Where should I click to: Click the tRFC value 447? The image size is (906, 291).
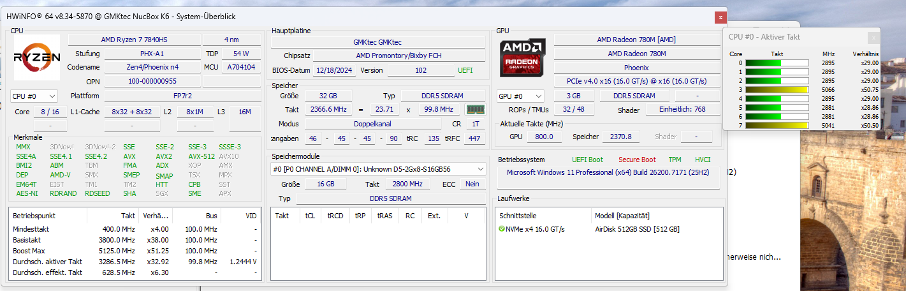point(474,138)
